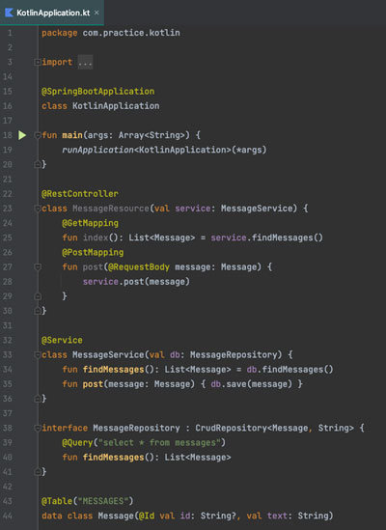The image size is (386, 530).
Task: Click the @PostMapping annotation
Action: (93, 252)
